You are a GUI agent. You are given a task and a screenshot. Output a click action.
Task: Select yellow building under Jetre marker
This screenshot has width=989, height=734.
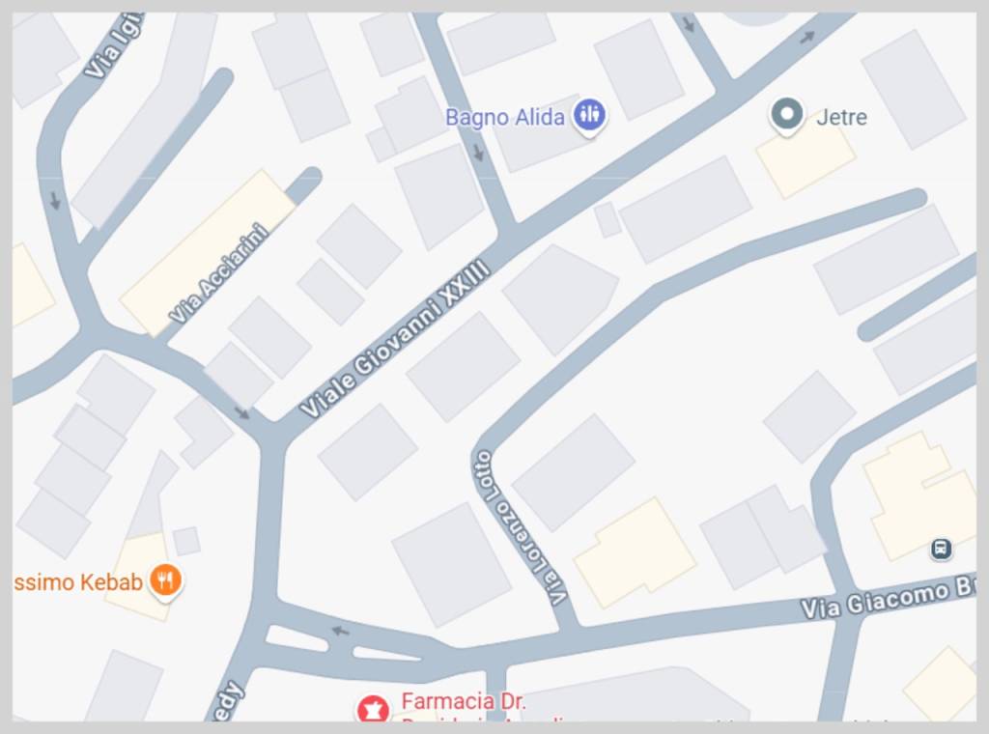click(806, 162)
